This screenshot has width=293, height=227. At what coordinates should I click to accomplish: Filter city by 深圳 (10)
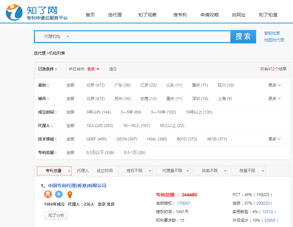pyautogui.click(x=200, y=98)
